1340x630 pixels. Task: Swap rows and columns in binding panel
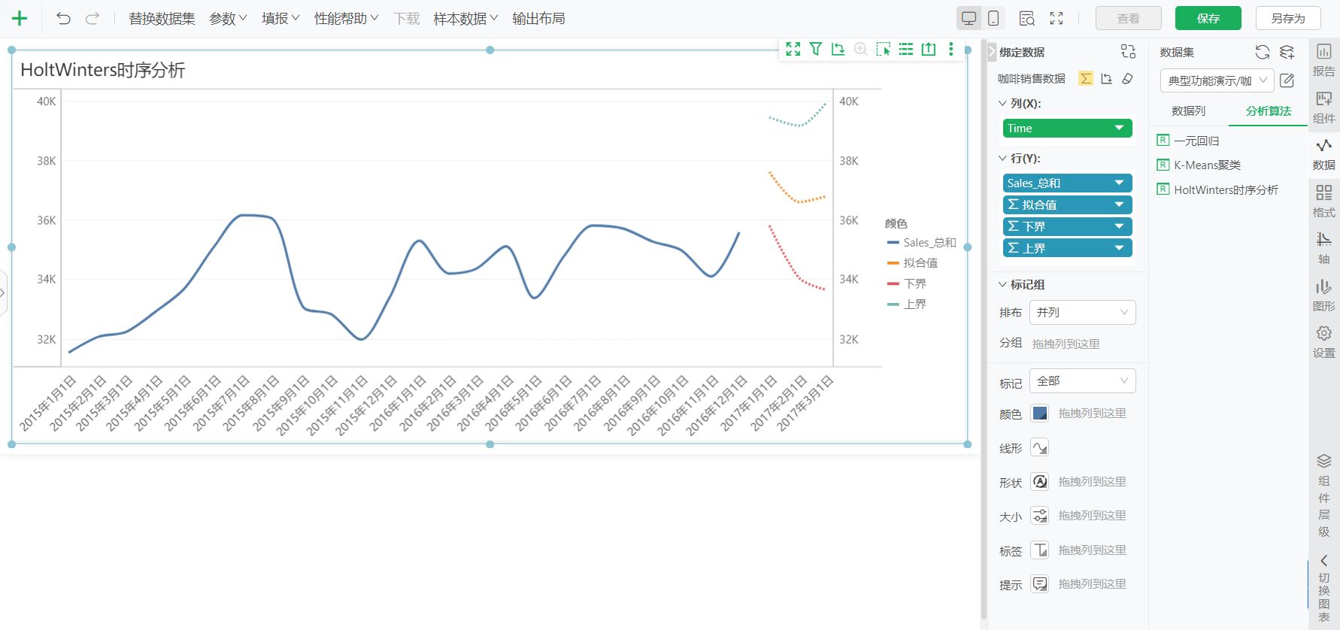click(1107, 78)
